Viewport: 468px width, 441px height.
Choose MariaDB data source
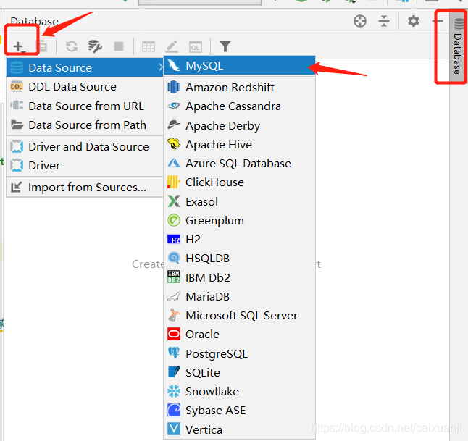(239, 296)
